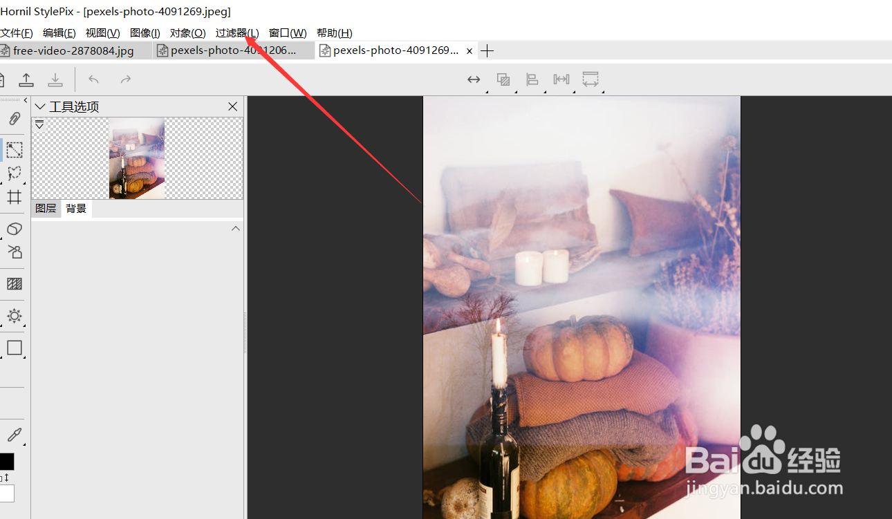
Task: Click the black foreground color swatch
Action: pyautogui.click(x=6, y=462)
